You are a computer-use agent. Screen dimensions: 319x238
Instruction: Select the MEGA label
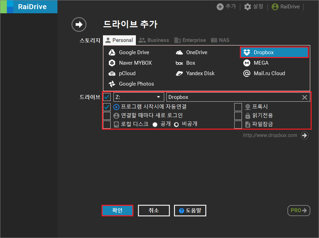click(261, 63)
